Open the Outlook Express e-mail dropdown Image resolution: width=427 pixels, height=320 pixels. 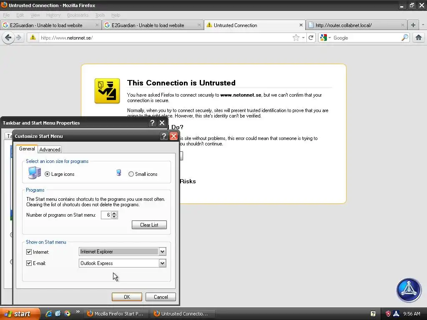click(x=162, y=263)
